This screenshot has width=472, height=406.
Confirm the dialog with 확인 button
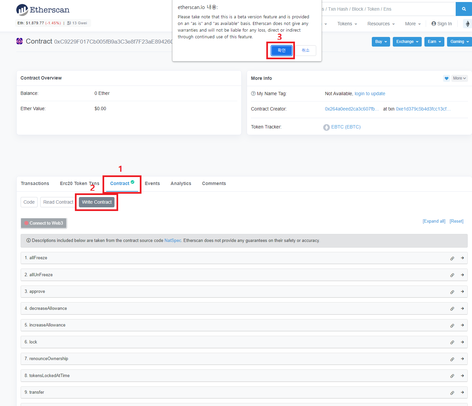point(282,50)
